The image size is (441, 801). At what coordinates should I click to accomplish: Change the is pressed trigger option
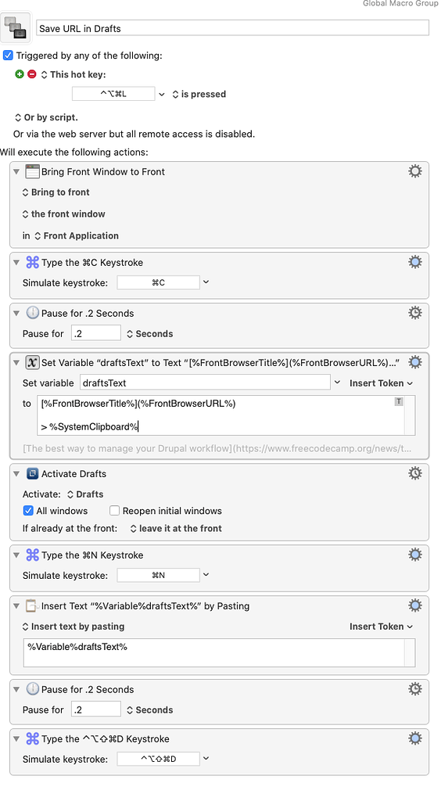pos(199,94)
